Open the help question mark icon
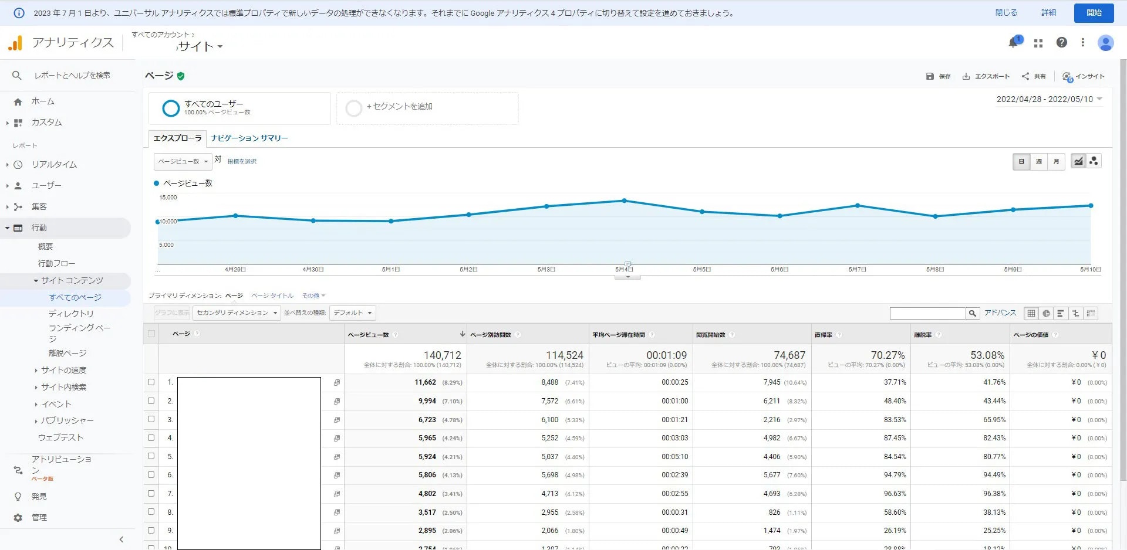The width and height of the screenshot is (1127, 550). [1061, 42]
